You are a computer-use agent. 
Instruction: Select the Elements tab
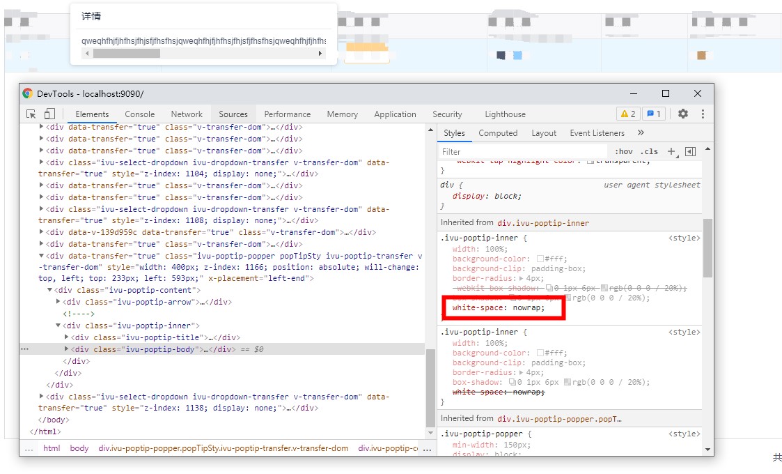pos(92,114)
